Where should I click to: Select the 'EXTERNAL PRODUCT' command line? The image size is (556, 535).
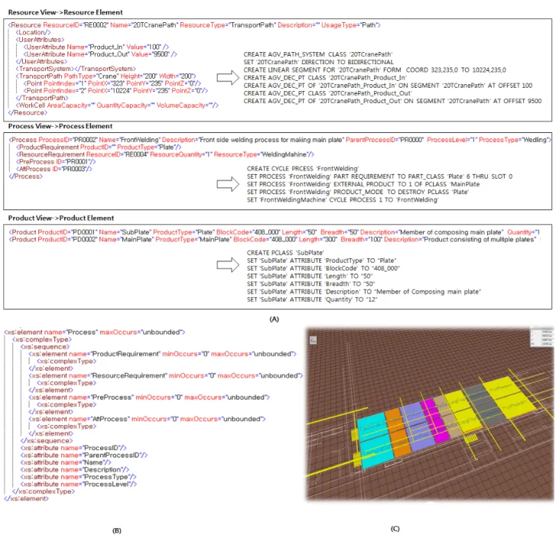coord(363,184)
